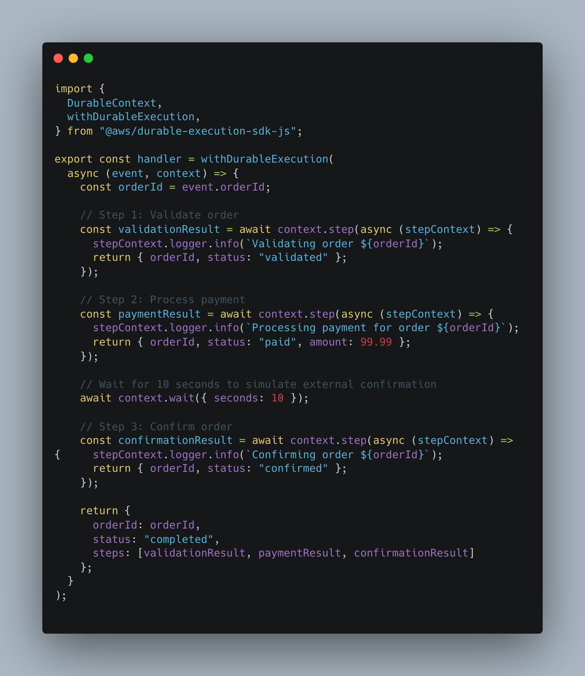
Task: Click the seconds value 10
Action: click(277, 398)
